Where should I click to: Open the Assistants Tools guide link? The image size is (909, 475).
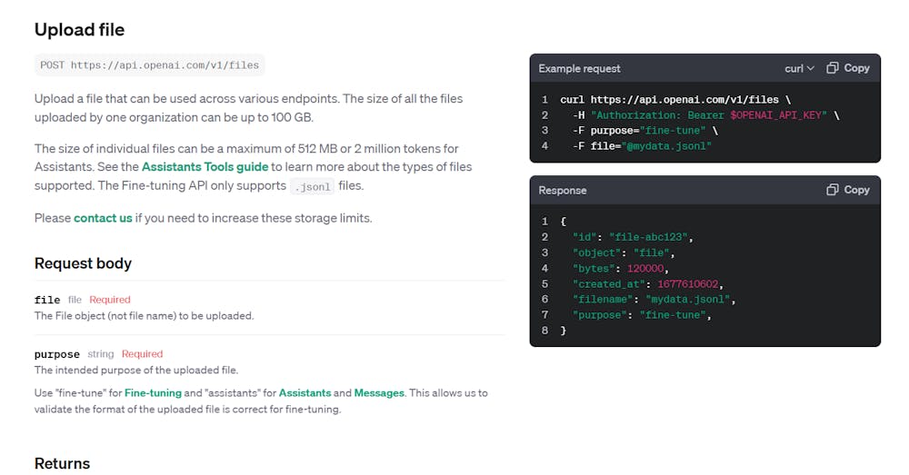tap(205, 167)
